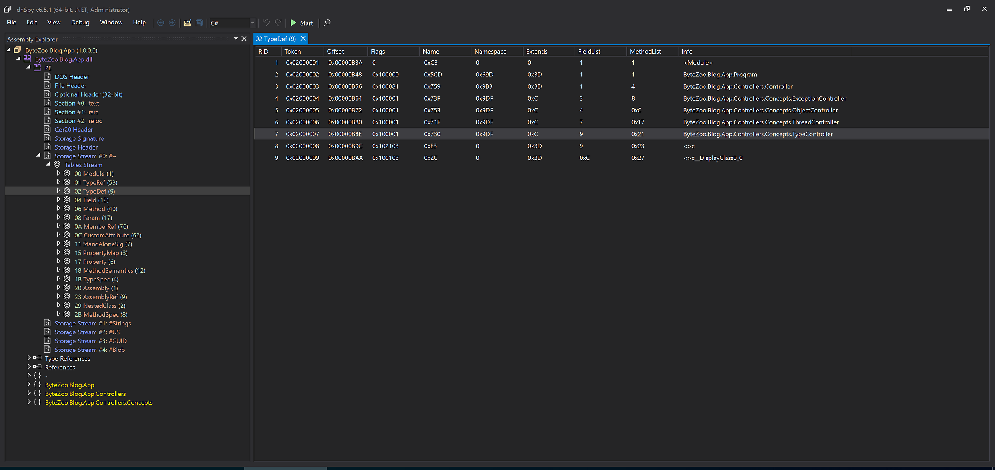Click the Search magnifier icon
The width and height of the screenshot is (995, 470).
coord(327,23)
